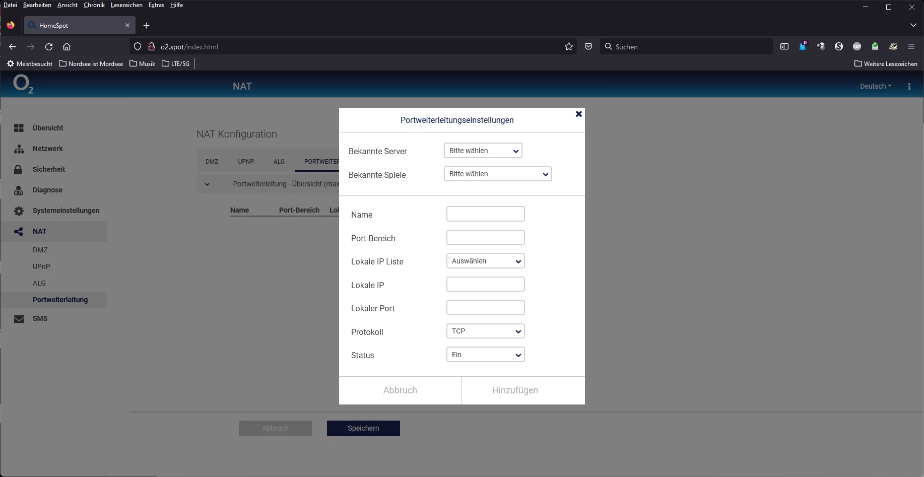This screenshot has width=924, height=477.
Task: Select DMZ in the NAT submenu
Action: 40,250
